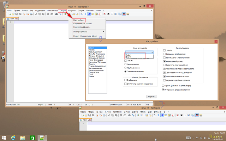Click Закрыть button in Настройки dialog
This screenshot has width=226, height=141.
pyautogui.click(x=151, y=97)
